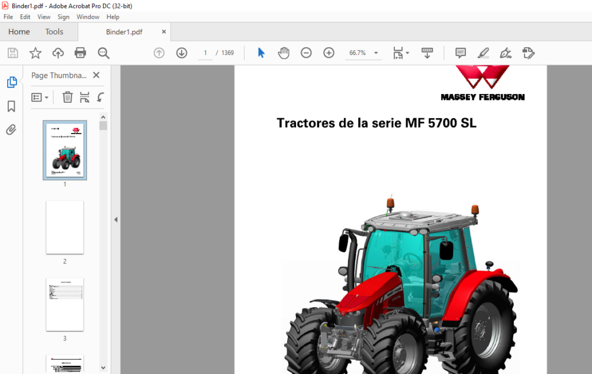Close the Binder1.pdf tab
The width and height of the screenshot is (592, 374).
coord(164,32)
